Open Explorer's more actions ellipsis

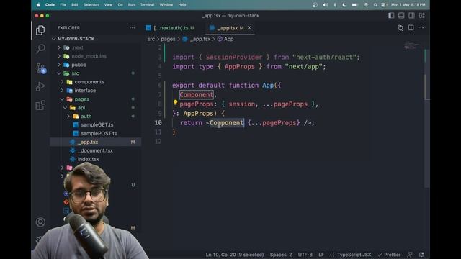point(132,28)
